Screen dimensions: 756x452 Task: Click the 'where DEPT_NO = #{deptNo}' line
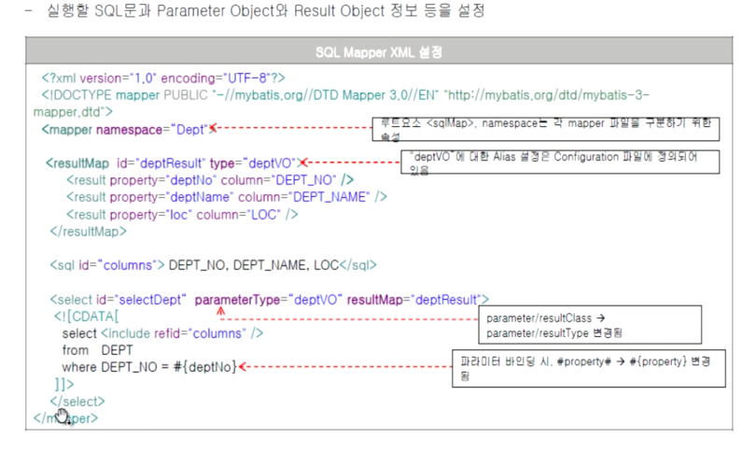150,367
